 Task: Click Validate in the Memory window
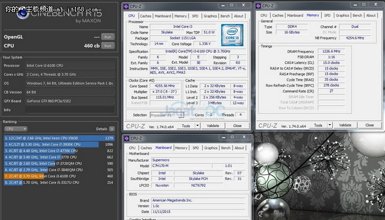click(x=345, y=125)
